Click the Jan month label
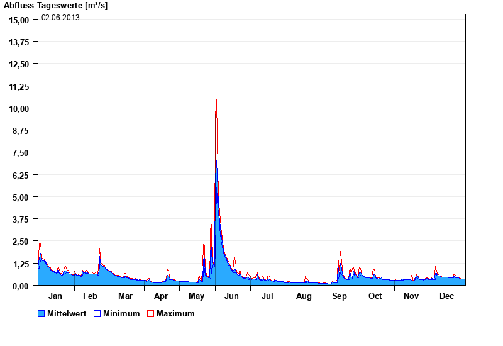Viewport: 503px width, 346px height. [x=55, y=296]
